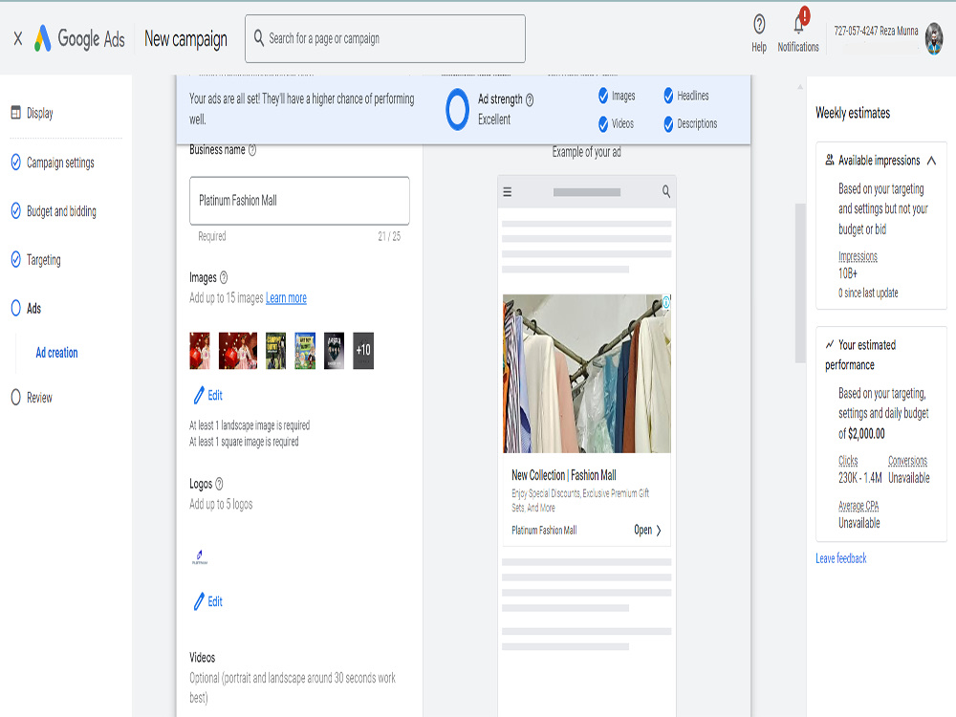Viewport: 956px width, 717px height.
Task: Click the Targeting checkmark icon
Action: 16,260
